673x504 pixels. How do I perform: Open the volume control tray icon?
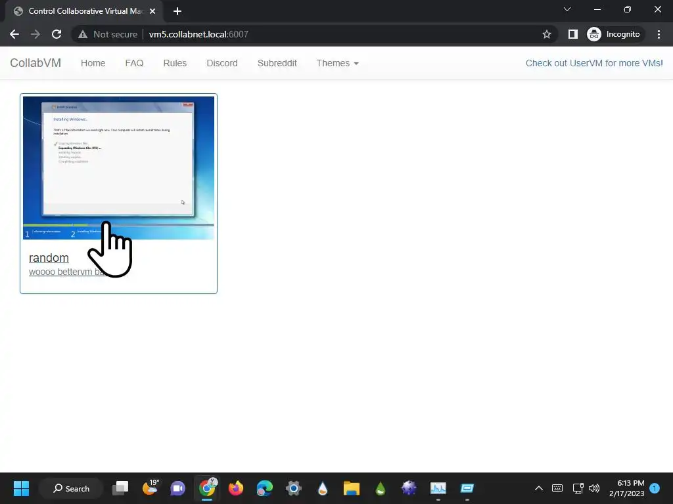[x=594, y=488]
